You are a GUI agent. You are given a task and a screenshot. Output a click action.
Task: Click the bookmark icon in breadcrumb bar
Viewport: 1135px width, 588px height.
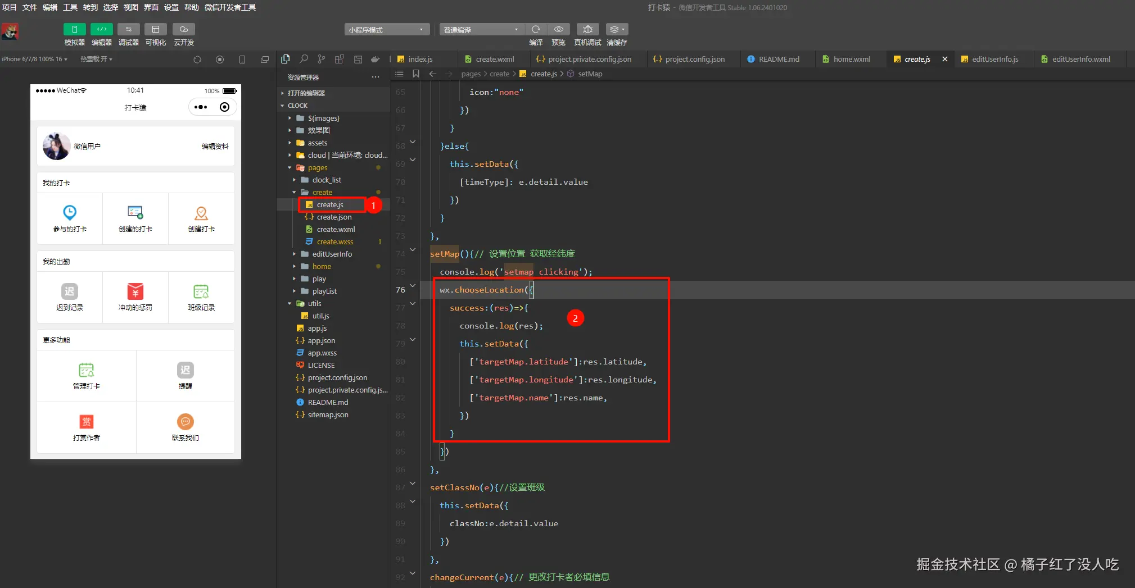pyautogui.click(x=416, y=74)
